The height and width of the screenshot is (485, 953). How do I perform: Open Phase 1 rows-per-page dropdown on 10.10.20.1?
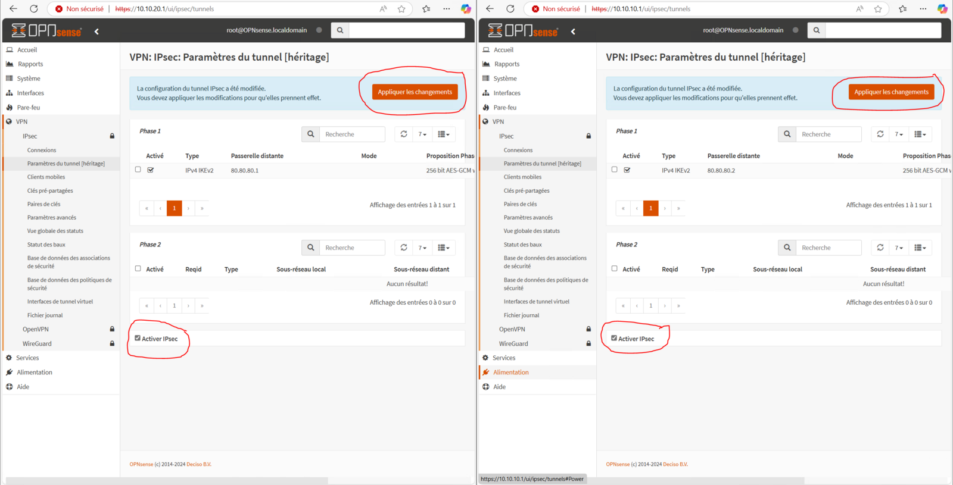click(422, 134)
